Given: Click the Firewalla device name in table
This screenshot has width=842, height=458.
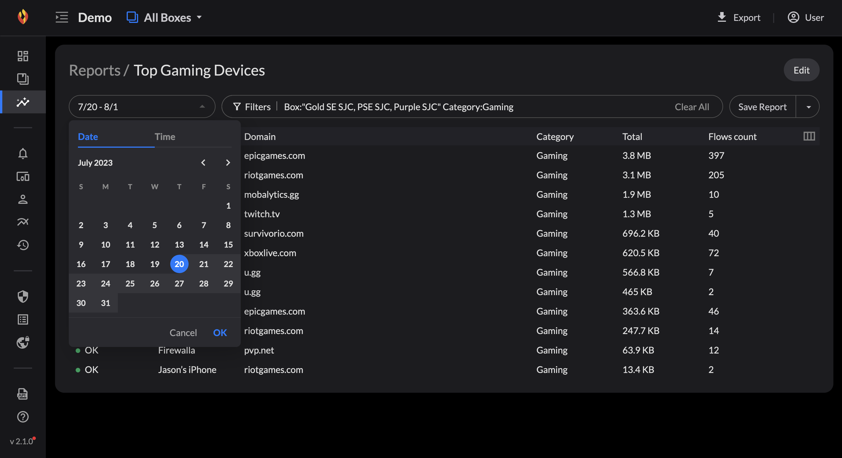Looking at the screenshot, I should tap(177, 350).
